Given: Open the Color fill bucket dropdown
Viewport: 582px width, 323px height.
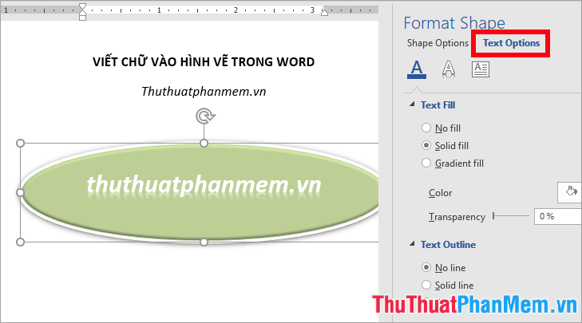Looking at the screenshot, I should point(570,192).
